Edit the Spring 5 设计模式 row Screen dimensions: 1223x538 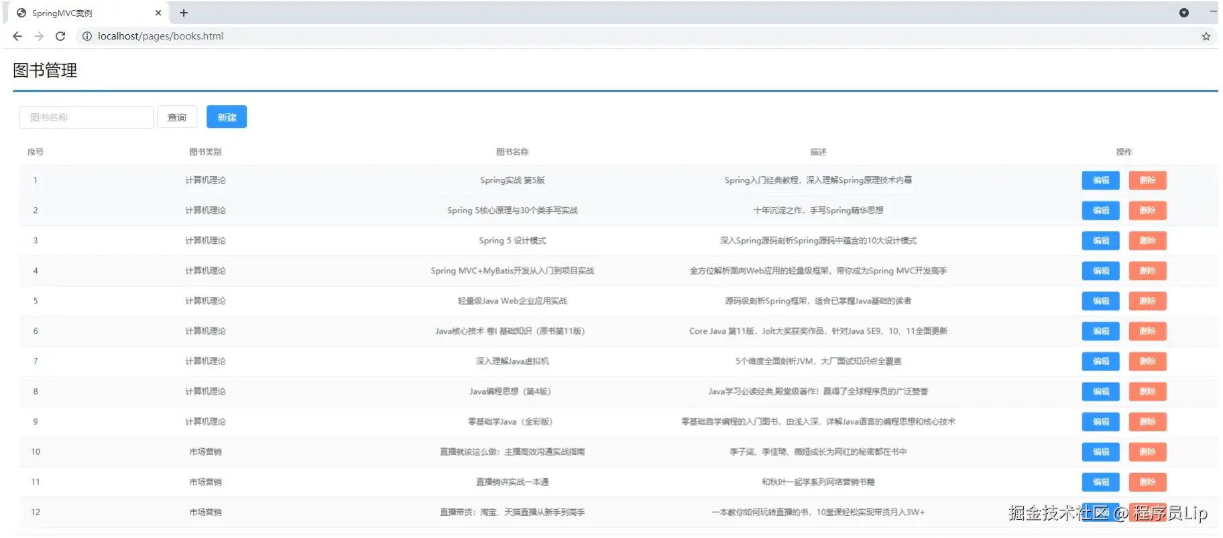point(1101,241)
